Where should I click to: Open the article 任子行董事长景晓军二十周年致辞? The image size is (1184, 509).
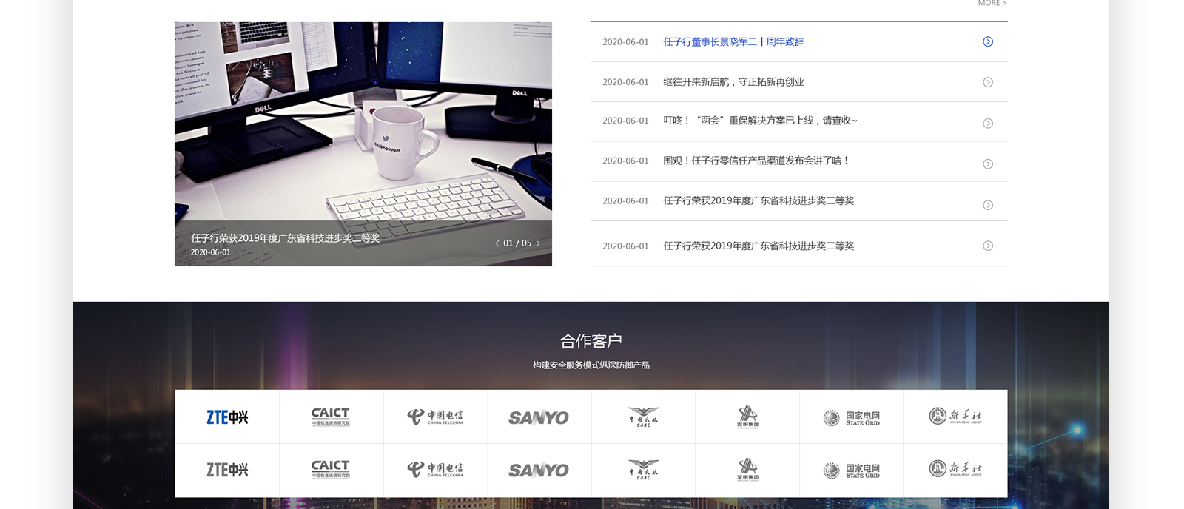click(733, 42)
